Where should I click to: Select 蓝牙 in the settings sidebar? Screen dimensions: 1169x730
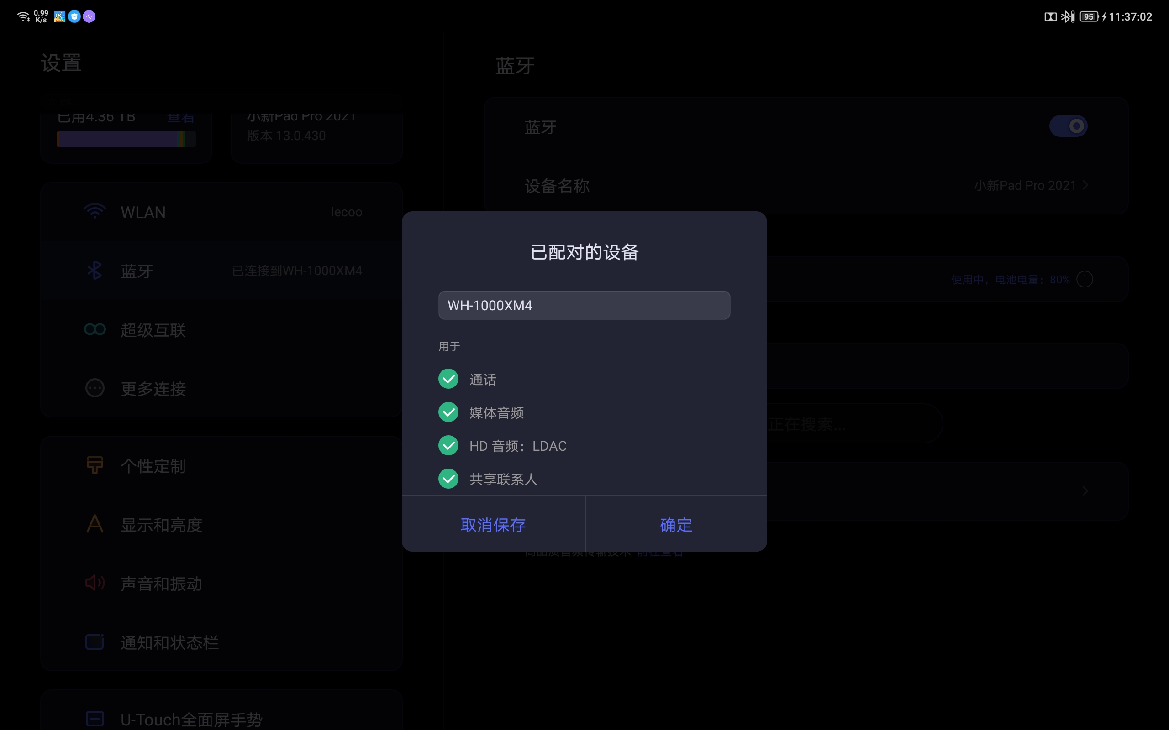222,271
